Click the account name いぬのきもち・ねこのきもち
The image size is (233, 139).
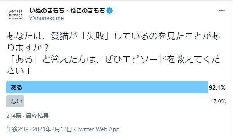click(67, 11)
